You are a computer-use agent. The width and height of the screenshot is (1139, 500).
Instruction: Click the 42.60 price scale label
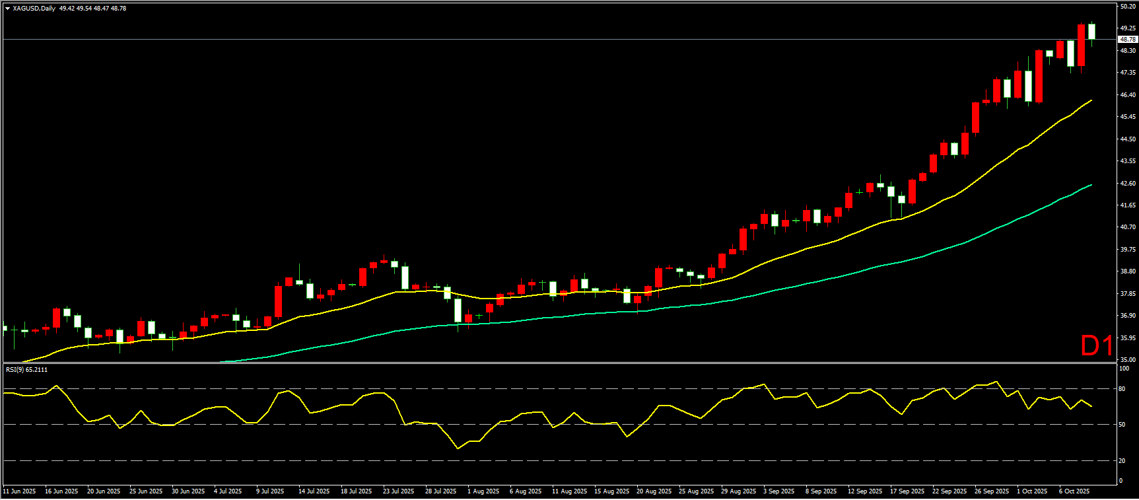[1127, 184]
